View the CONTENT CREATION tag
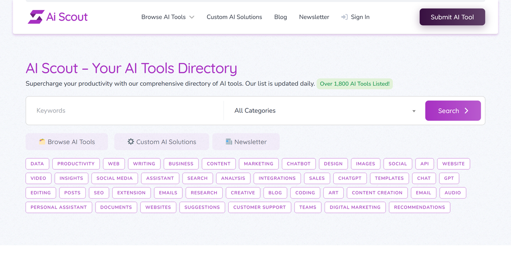 click(377, 193)
